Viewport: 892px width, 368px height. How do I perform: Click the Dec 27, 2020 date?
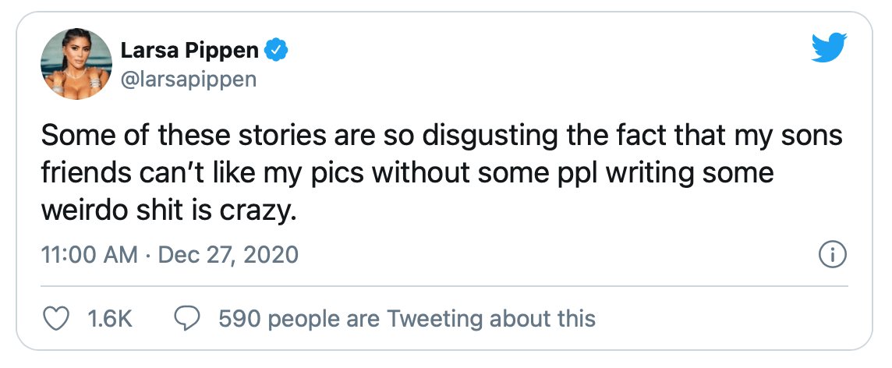[x=228, y=254]
